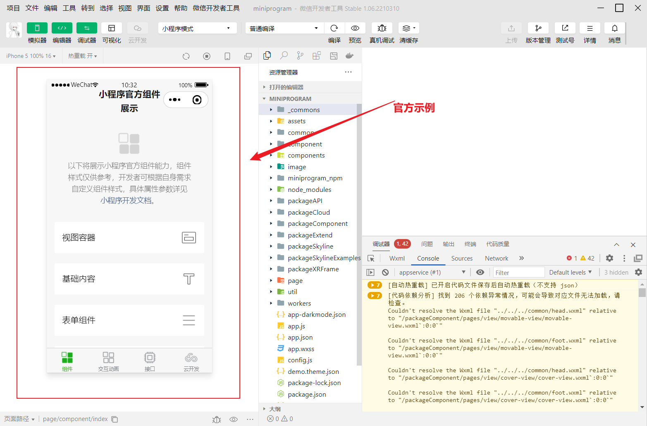Expand the node_modules folder

coord(308,189)
